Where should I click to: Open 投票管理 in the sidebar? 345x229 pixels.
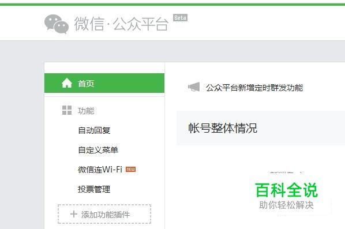click(x=94, y=189)
